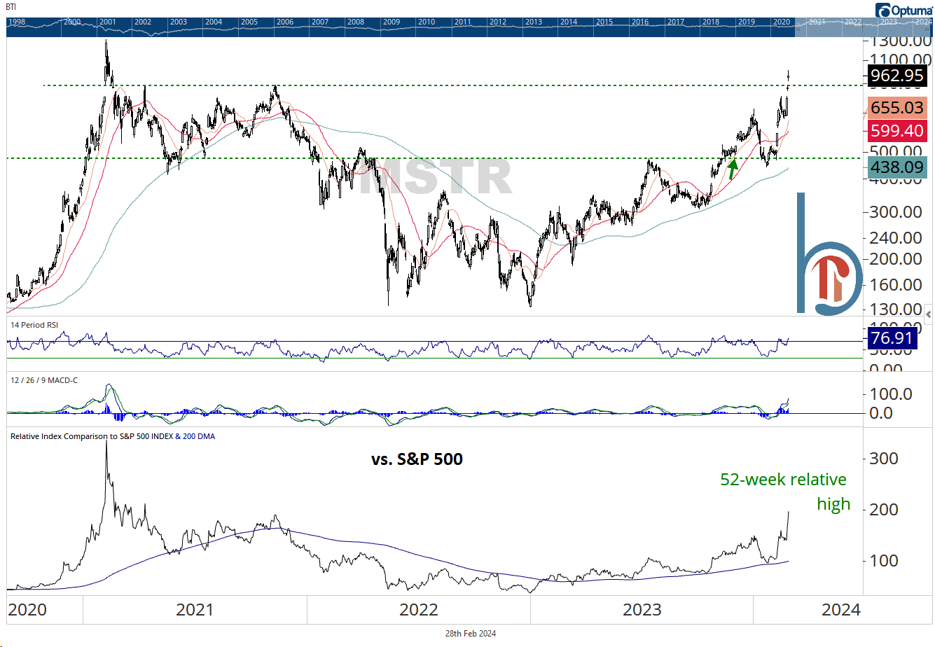Click the 599.40 moving average value label

pos(897,131)
